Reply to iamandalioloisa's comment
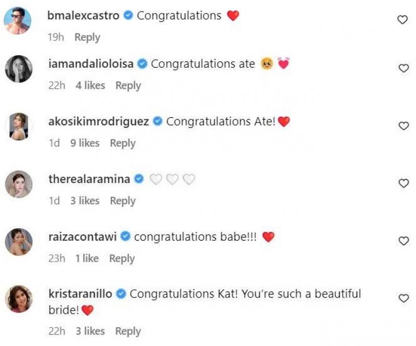Image resolution: width=416 pixels, height=346 pixels. click(128, 85)
